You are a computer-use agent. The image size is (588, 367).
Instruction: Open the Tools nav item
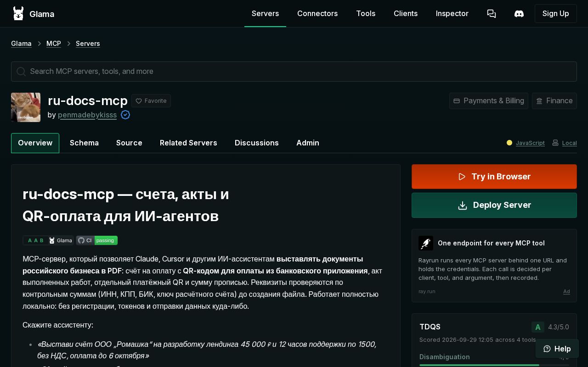tap(366, 14)
